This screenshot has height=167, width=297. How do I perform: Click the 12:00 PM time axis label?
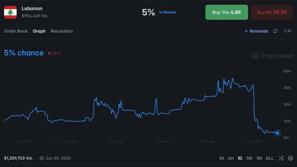tap(253, 142)
